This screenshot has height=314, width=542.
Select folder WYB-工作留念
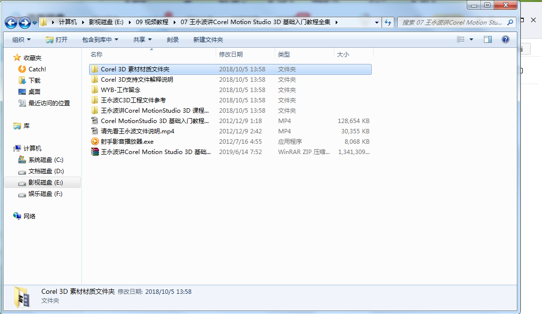pos(230,90)
